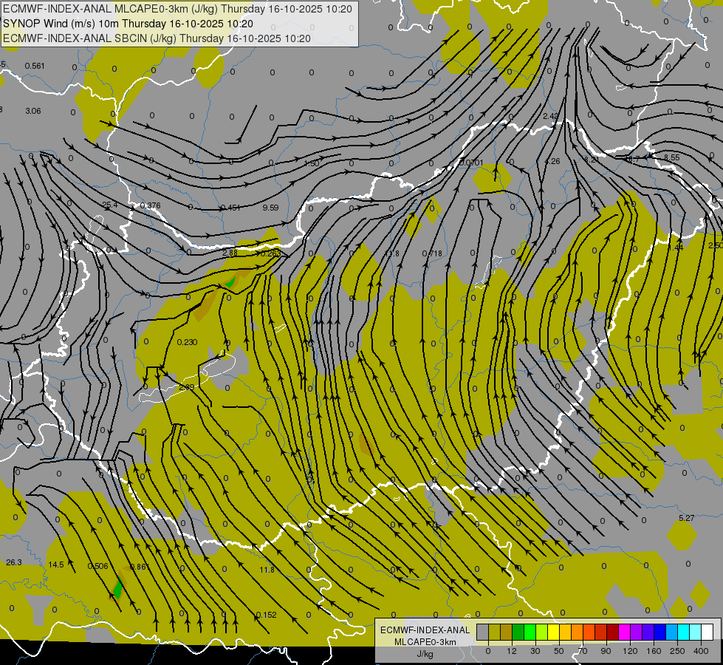Viewport: 723px width, 665px height.
Task: Click map value 2.88
Action: 230,253
